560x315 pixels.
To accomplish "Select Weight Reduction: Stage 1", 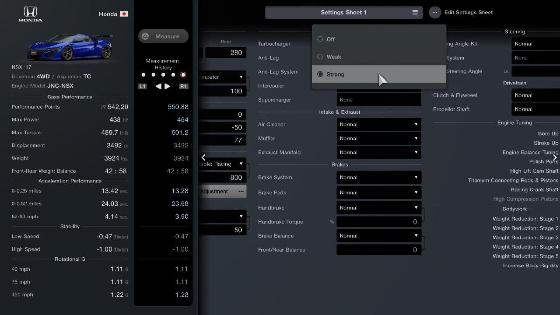I will coord(525,219).
